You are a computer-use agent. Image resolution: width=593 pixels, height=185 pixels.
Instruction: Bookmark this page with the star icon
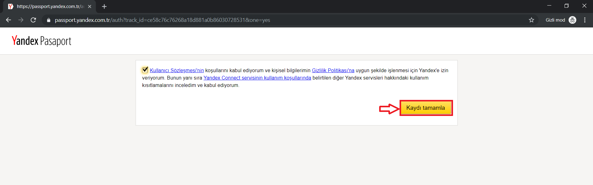[532, 20]
